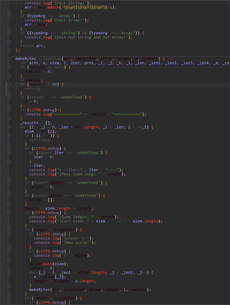The height and width of the screenshot is (305, 230).
Task: Collapse the if (numCall == null) block
Action: (x=9, y=67)
